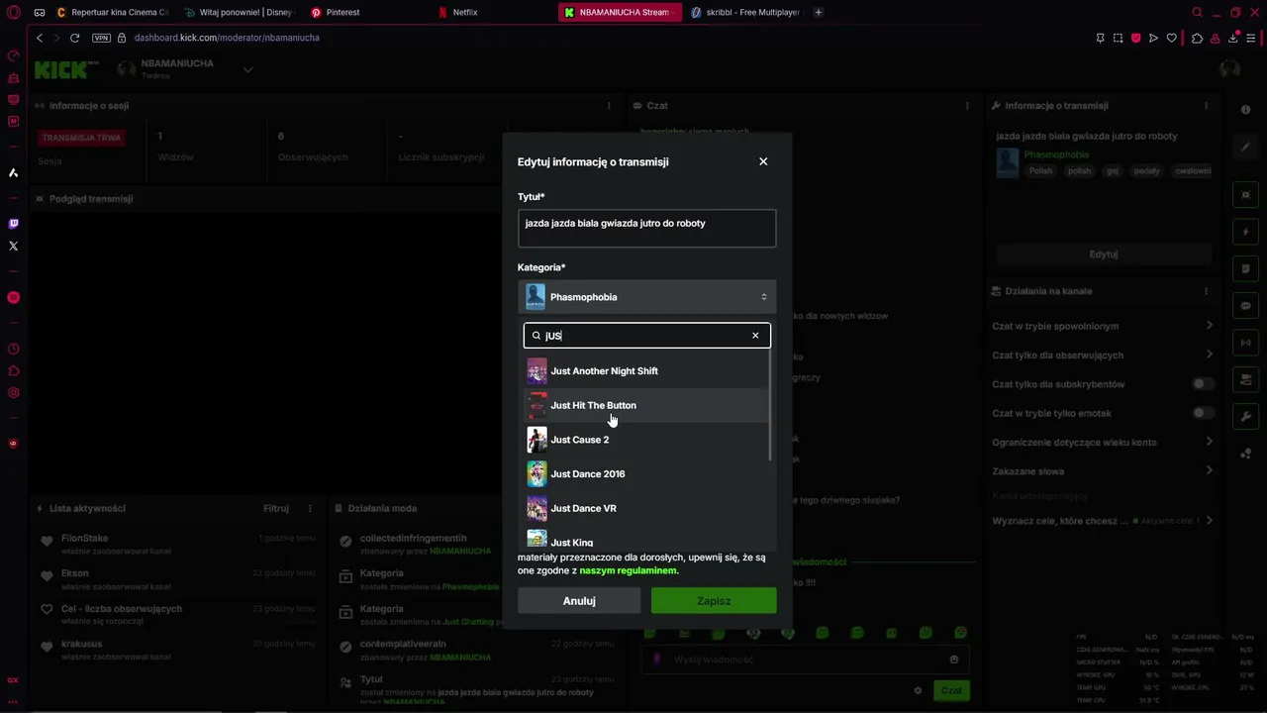Image resolution: width=1267 pixels, height=713 pixels.
Task: Click the snapshot capture icon in toolbar
Action: (1118, 38)
